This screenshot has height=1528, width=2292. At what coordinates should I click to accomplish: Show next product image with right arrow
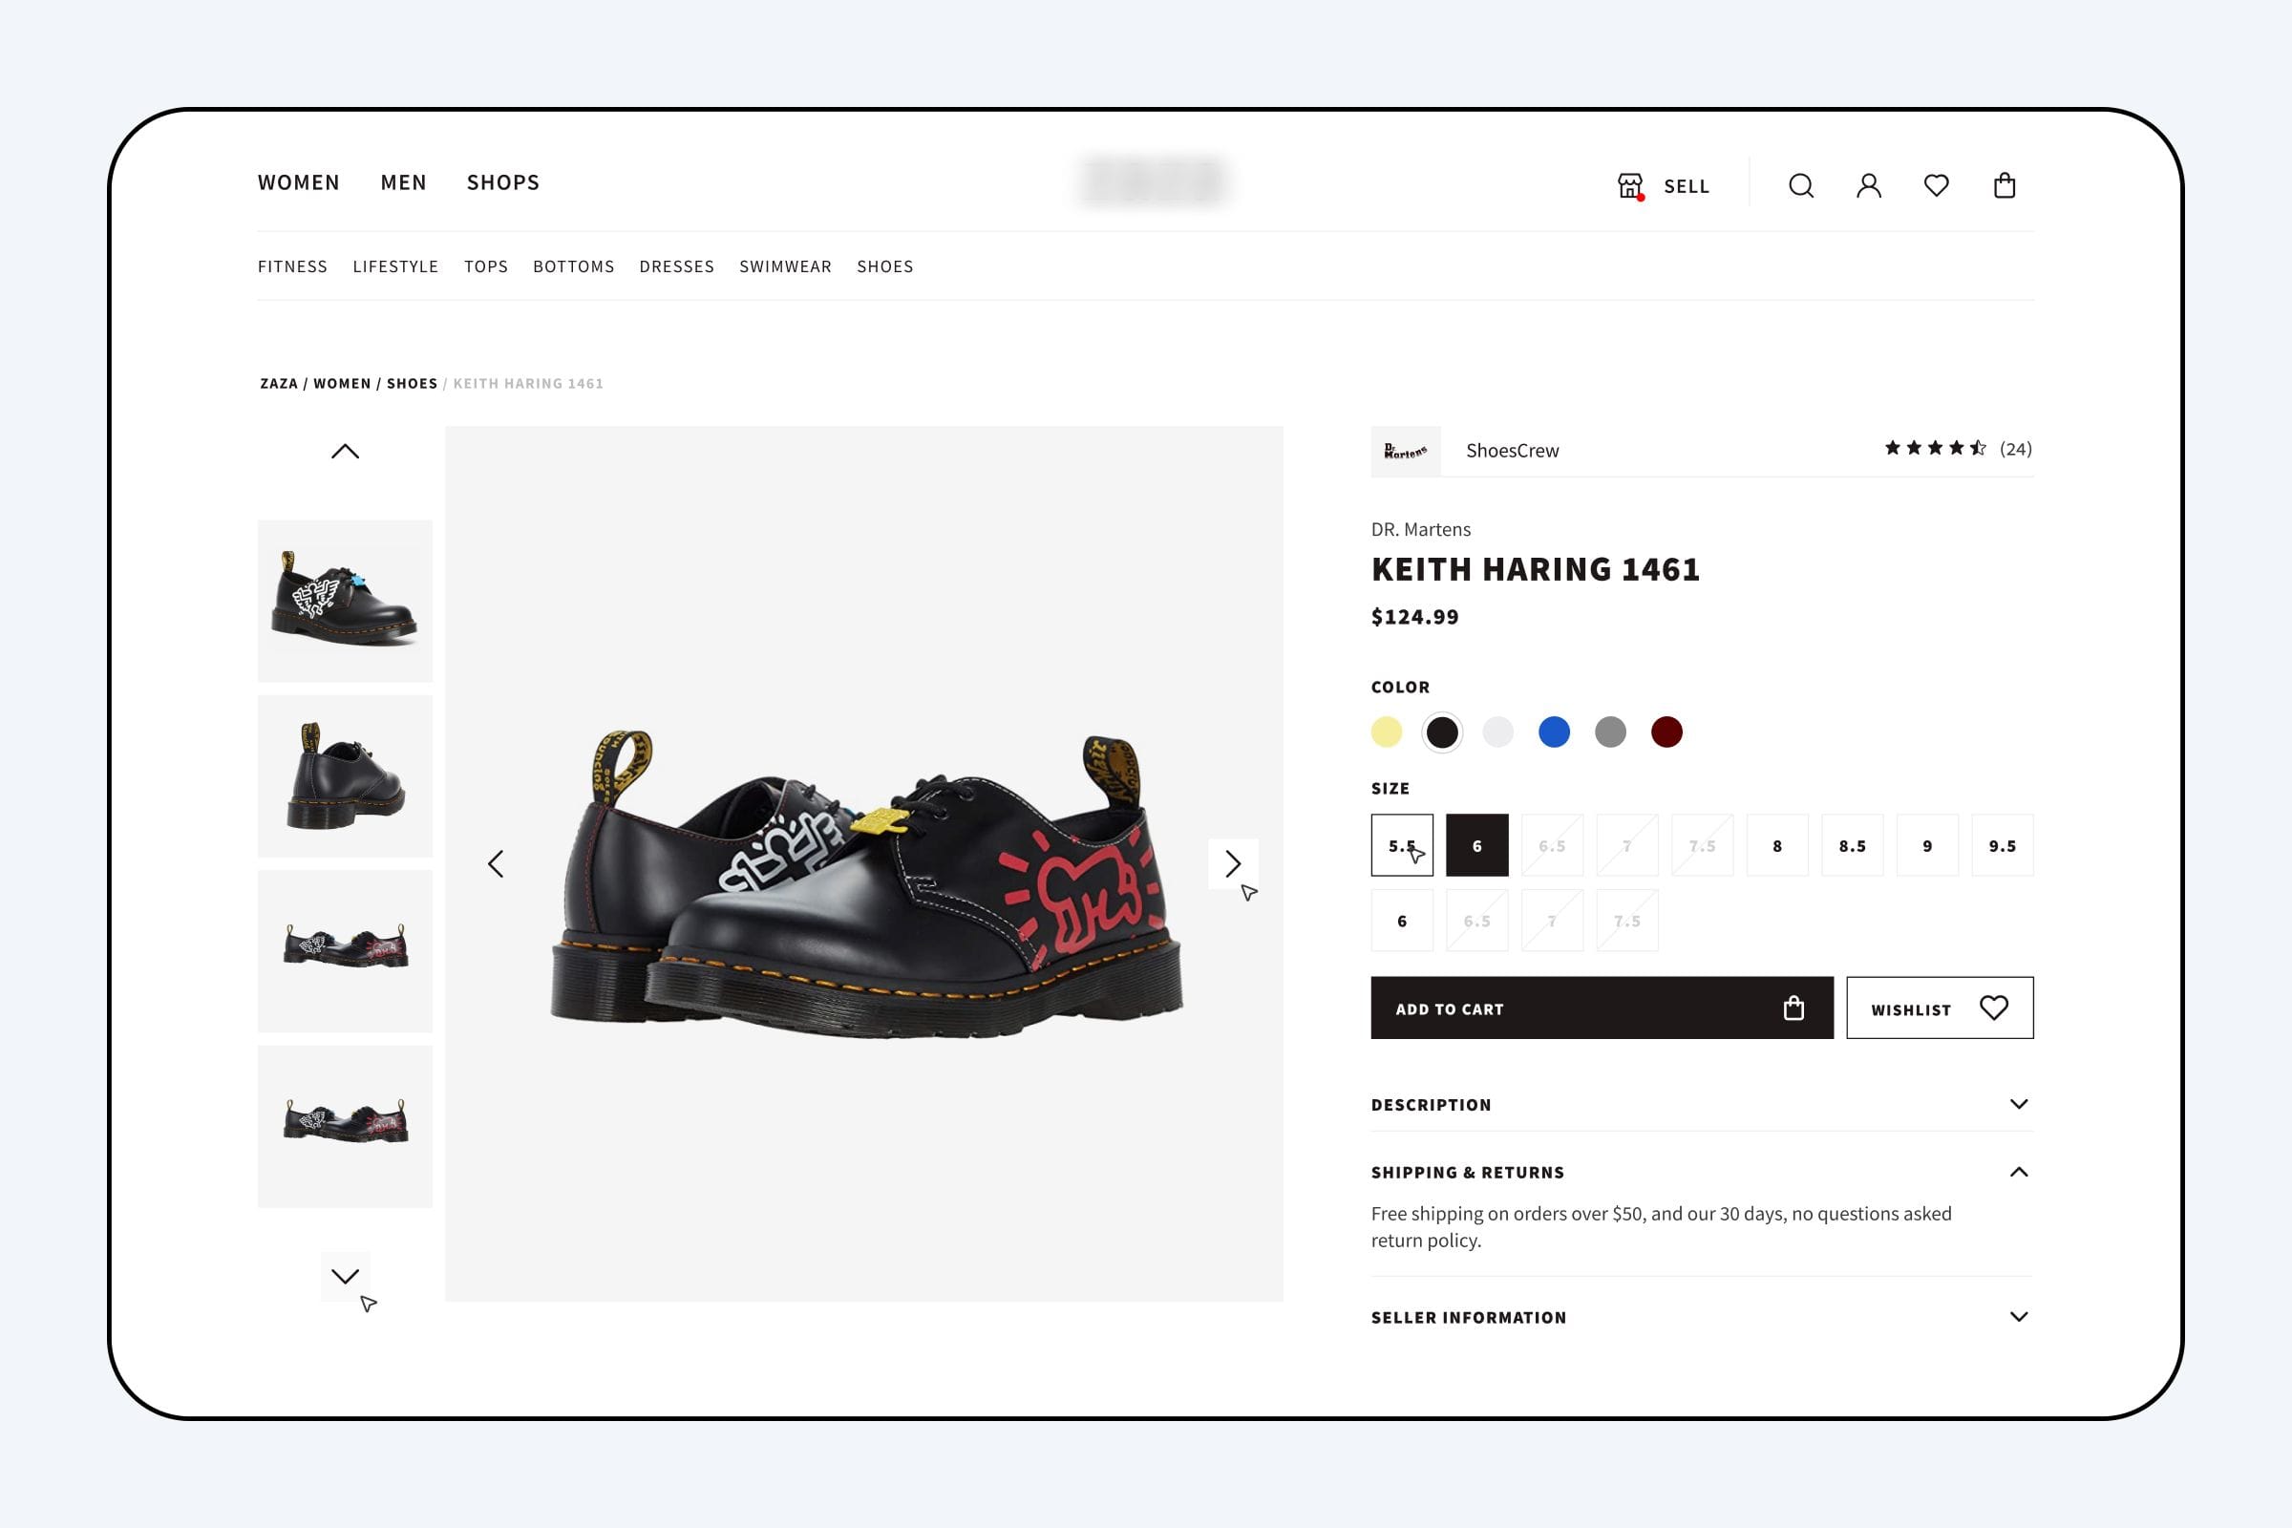point(1233,863)
